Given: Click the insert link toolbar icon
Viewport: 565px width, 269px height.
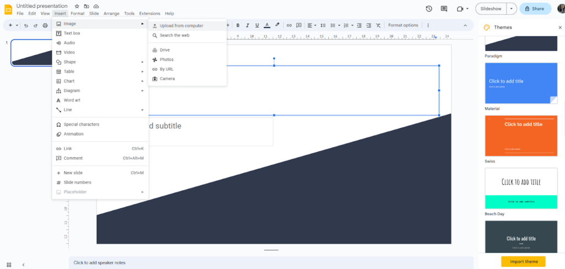Looking at the screenshot, I should point(289,25).
